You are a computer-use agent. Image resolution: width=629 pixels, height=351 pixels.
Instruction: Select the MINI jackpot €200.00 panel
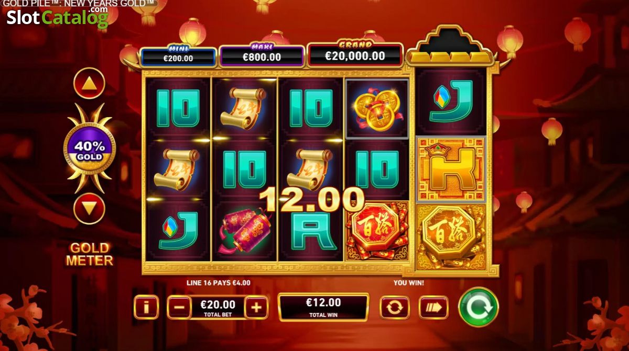[x=178, y=56]
